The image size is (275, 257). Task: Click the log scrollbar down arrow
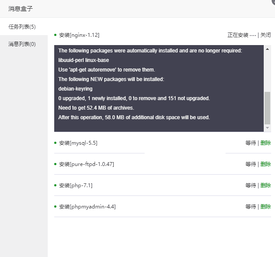pyautogui.click(x=267, y=128)
